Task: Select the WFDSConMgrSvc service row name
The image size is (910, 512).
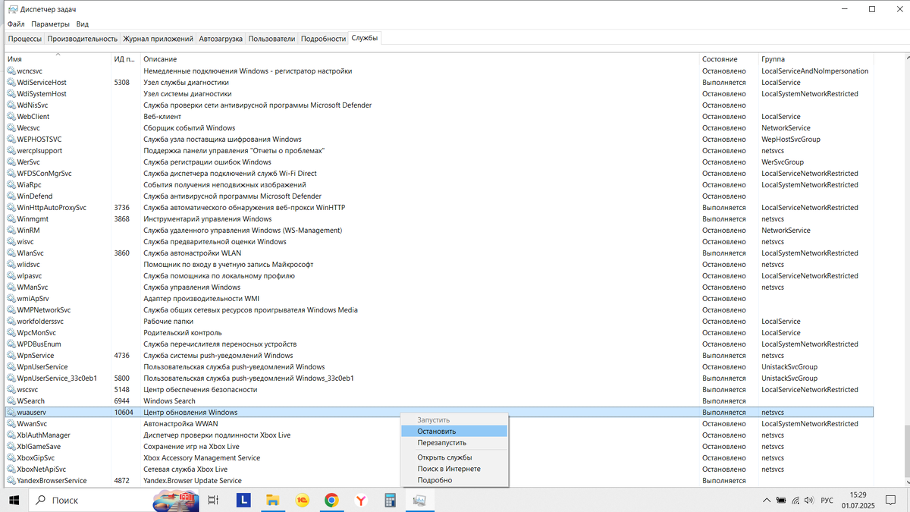Action: (44, 174)
